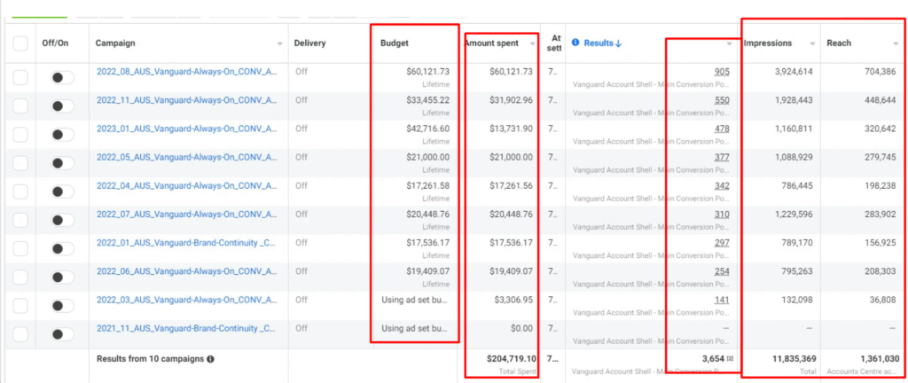Viewport: 908px width, 383px height.
Task: Turn on the 2021_11_AUS_Vanguard-Brand-Continuity switch
Action: [62, 334]
